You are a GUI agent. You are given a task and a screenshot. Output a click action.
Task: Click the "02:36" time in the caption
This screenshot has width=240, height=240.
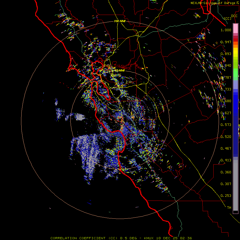186,238
